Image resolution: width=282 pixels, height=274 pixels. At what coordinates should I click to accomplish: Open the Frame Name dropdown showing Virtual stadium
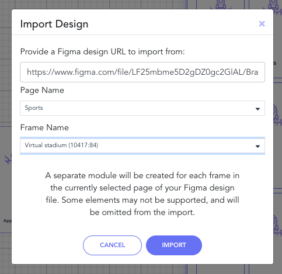click(142, 145)
